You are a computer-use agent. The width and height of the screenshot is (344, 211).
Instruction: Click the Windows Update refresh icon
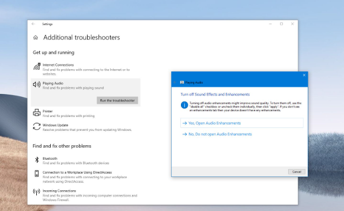(x=37, y=126)
